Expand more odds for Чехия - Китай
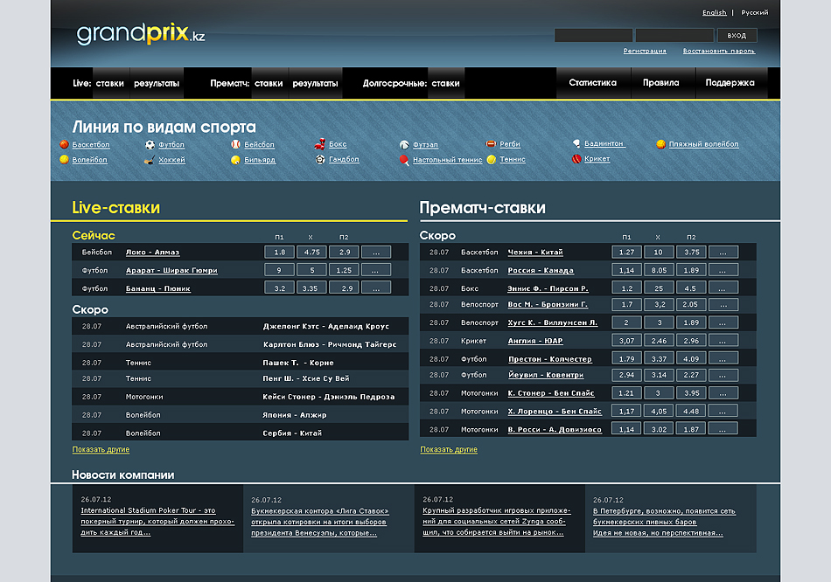831x582 pixels. [723, 252]
